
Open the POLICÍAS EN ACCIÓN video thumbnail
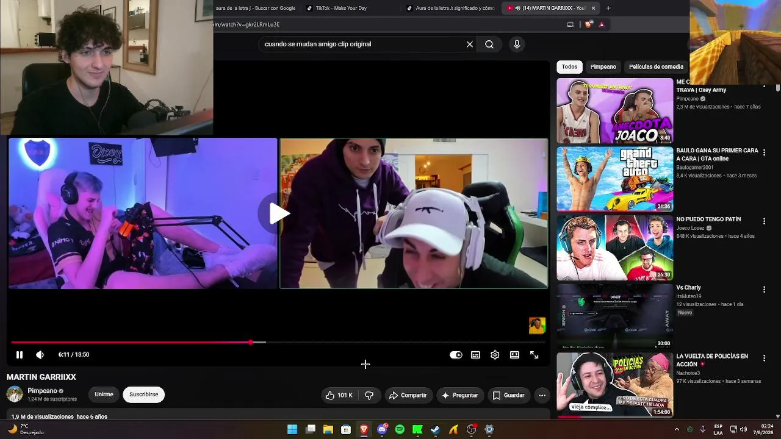pos(614,385)
